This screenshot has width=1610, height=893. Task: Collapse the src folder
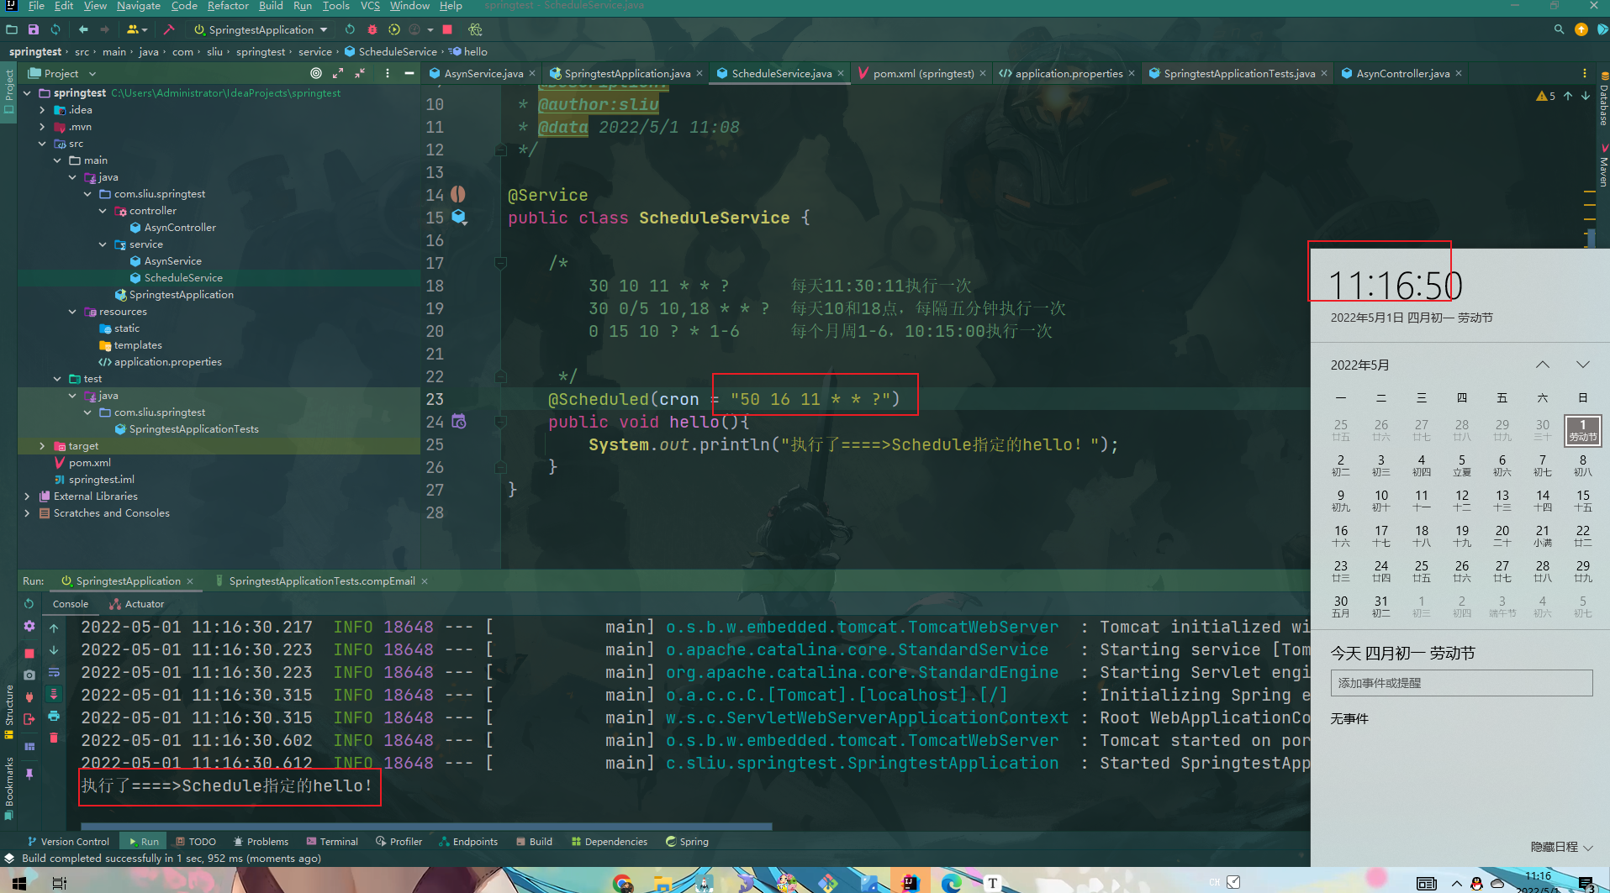pos(42,144)
